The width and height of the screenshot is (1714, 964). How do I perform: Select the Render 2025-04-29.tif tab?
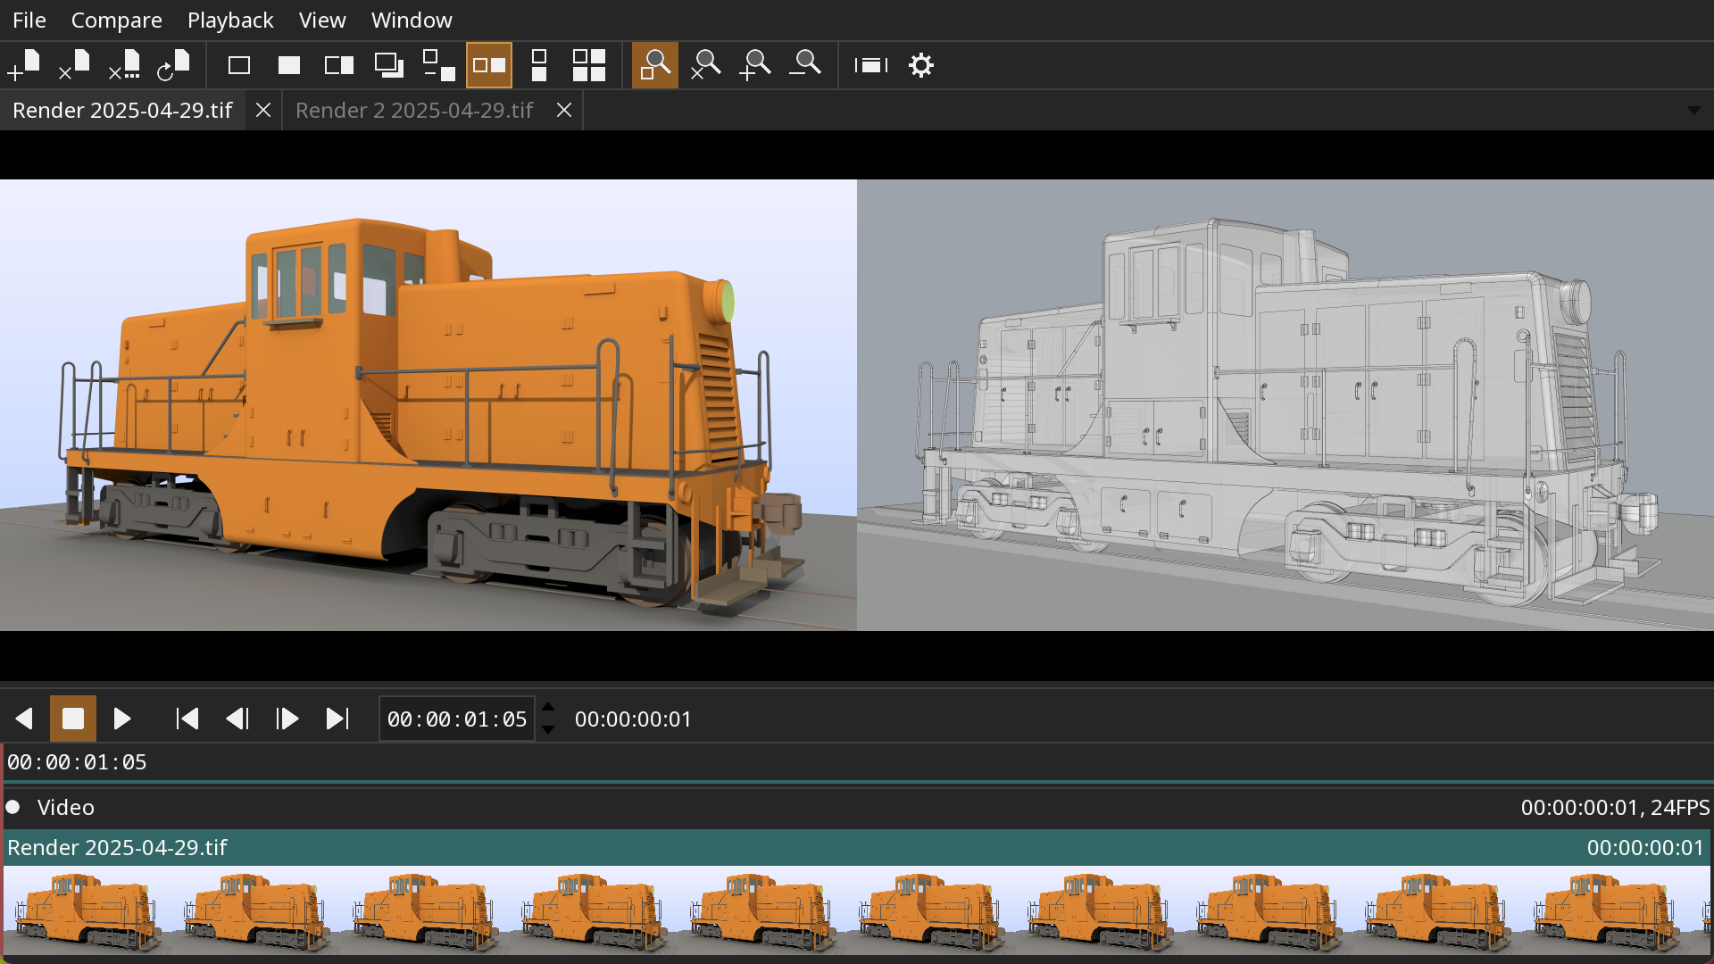[122, 110]
